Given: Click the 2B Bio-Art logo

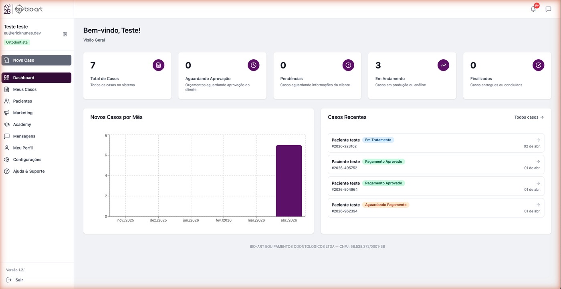Looking at the screenshot, I should pyautogui.click(x=23, y=9).
